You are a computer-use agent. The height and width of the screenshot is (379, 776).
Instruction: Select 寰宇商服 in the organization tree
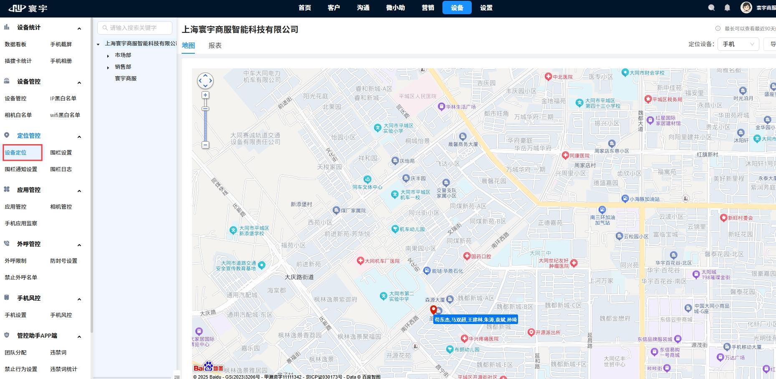[126, 78]
